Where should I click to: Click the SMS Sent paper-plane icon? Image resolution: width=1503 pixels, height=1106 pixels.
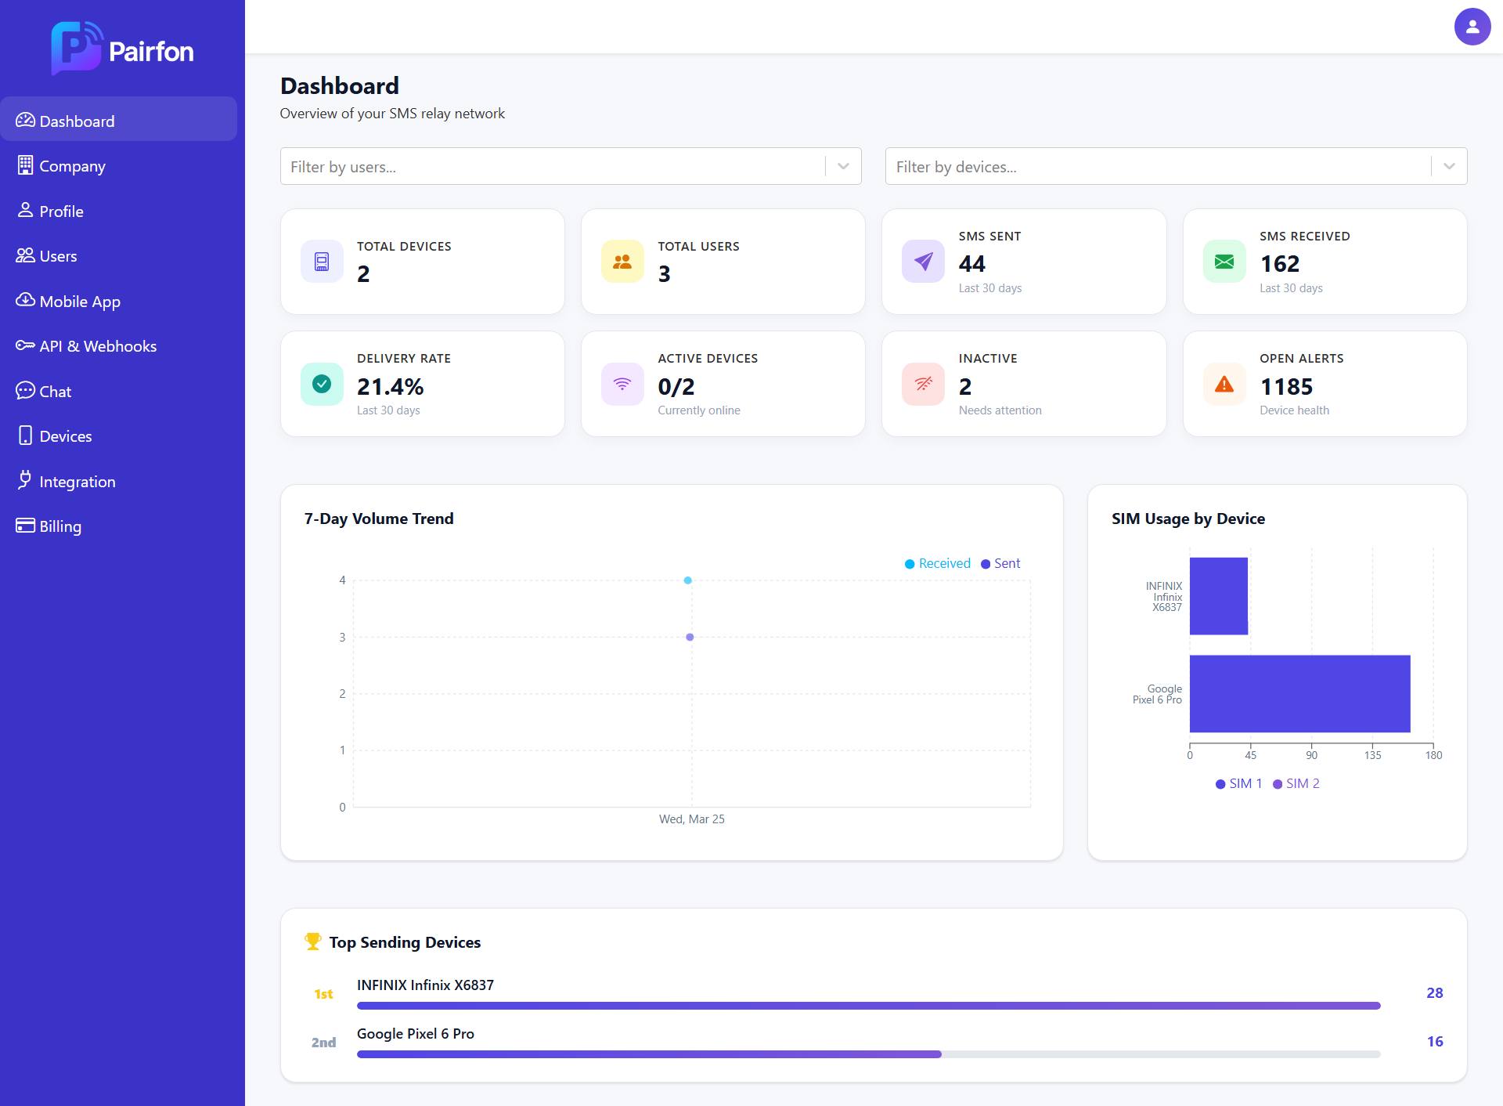pyautogui.click(x=923, y=262)
